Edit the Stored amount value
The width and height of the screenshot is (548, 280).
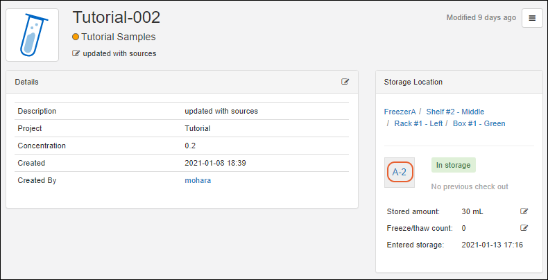[524, 211]
